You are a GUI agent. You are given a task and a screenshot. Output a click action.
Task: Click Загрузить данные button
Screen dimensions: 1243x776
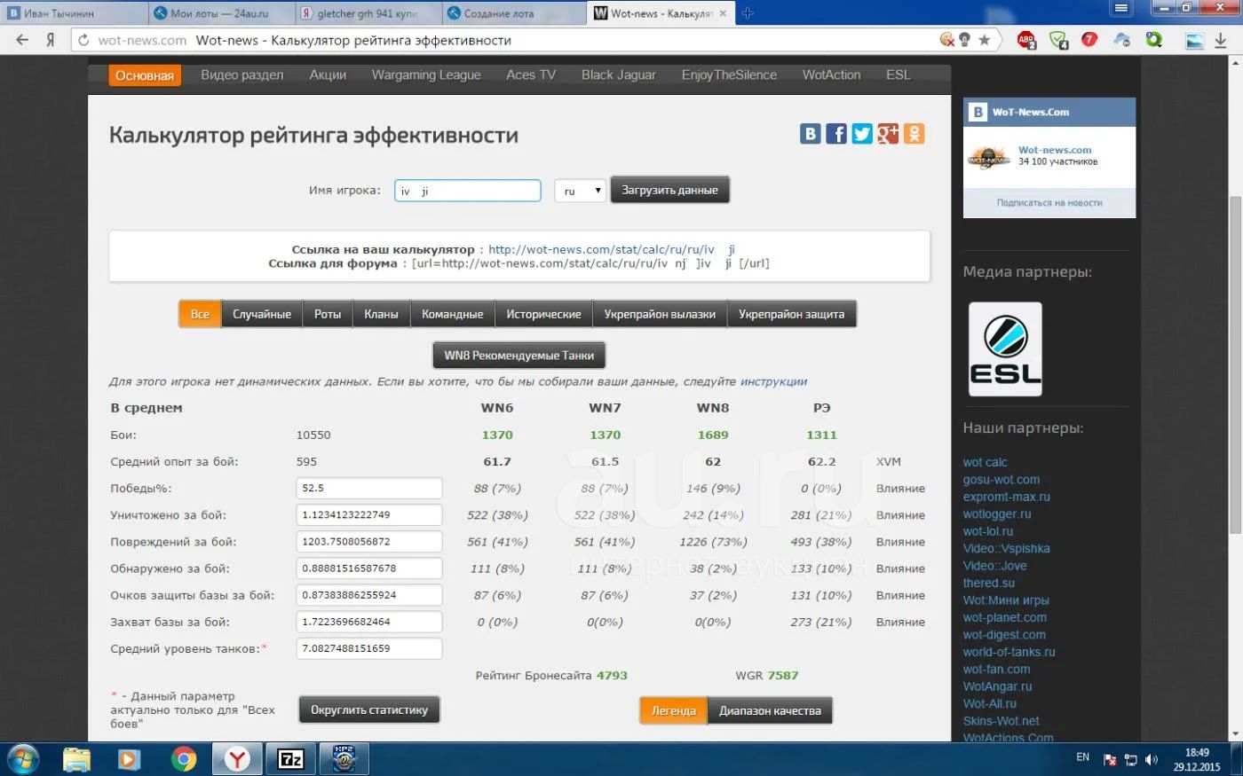tap(670, 190)
